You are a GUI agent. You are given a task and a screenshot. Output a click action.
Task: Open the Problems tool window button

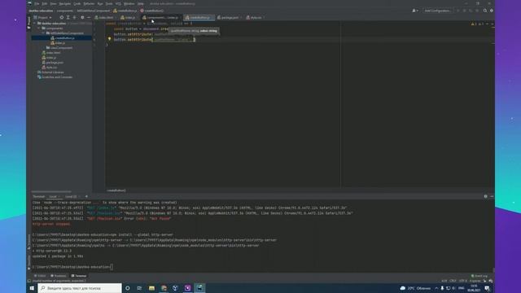(59, 276)
